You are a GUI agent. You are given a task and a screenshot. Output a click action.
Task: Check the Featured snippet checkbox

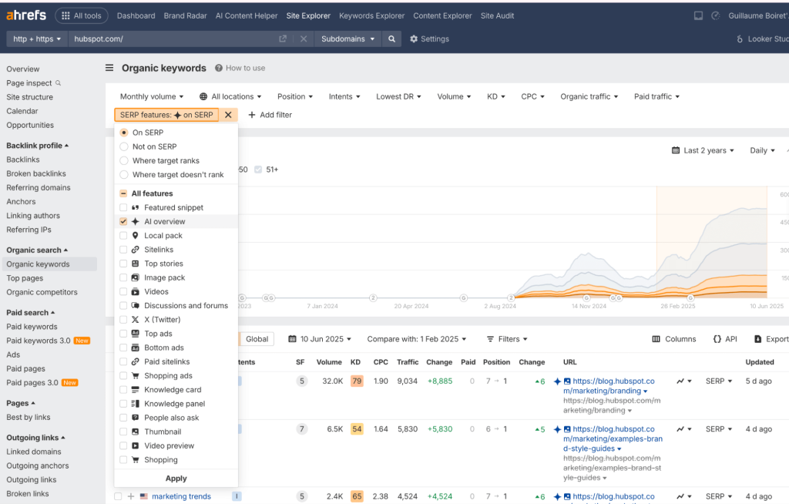[123, 207]
